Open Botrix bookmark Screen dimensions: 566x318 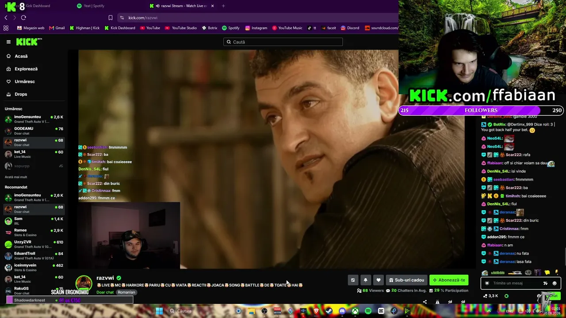coord(210,28)
